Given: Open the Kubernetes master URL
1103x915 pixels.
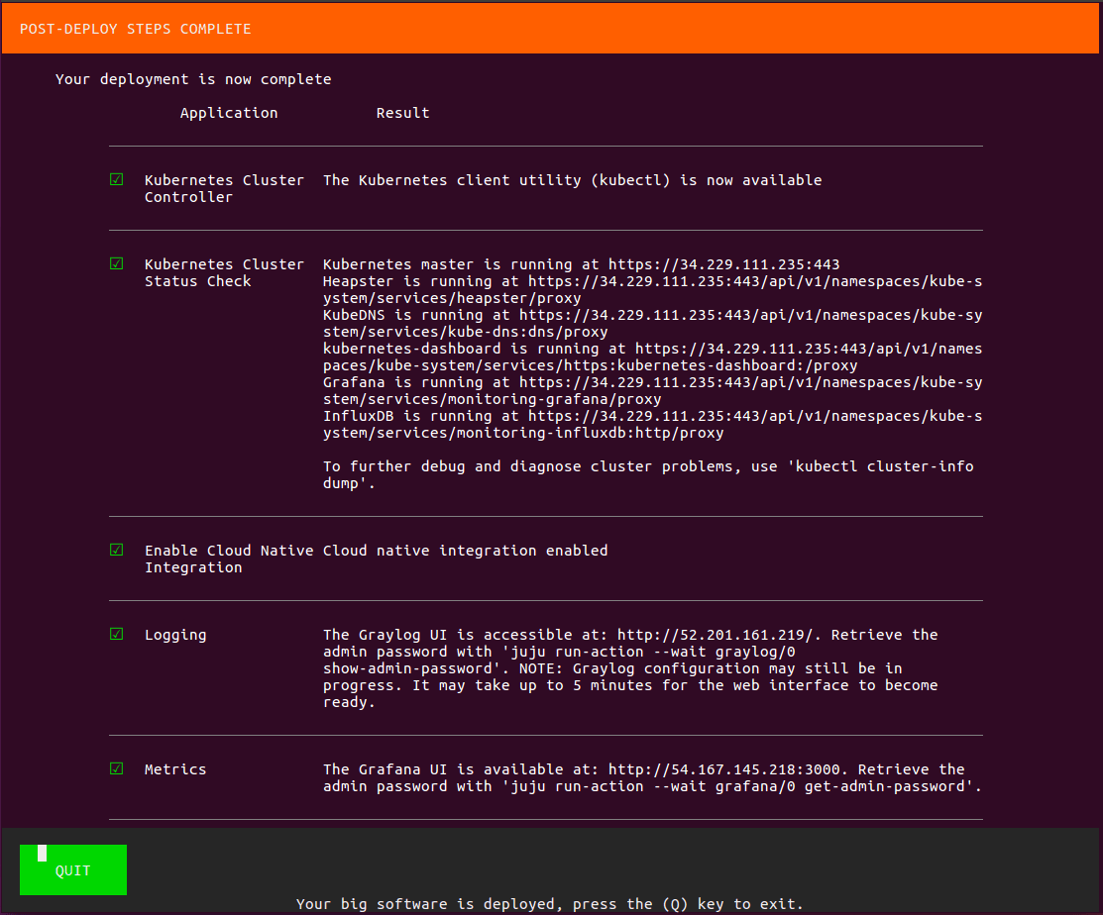Looking at the screenshot, I should (723, 264).
